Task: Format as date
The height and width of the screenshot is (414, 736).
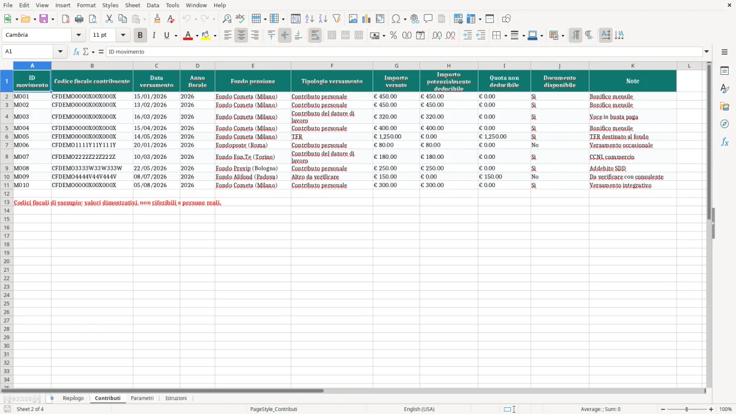Action: pyautogui.click(x=420, y=36)
